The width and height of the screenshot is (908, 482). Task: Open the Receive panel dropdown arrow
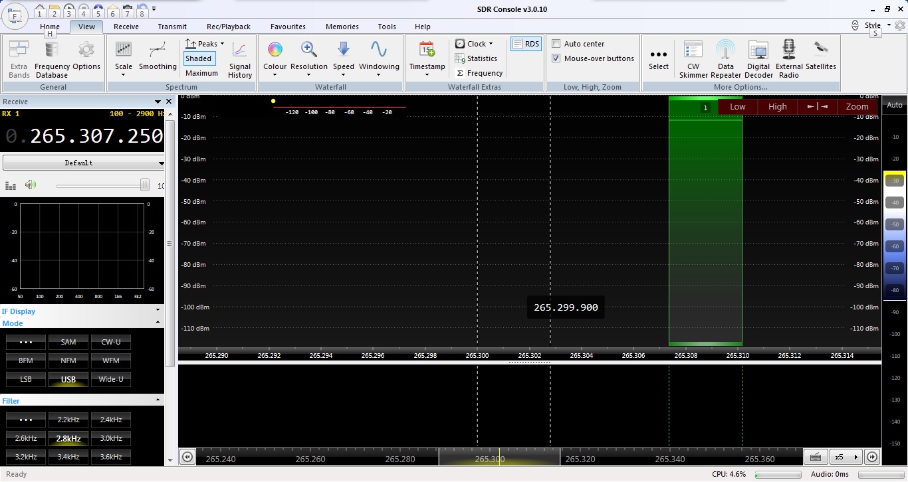pos(158,102)
